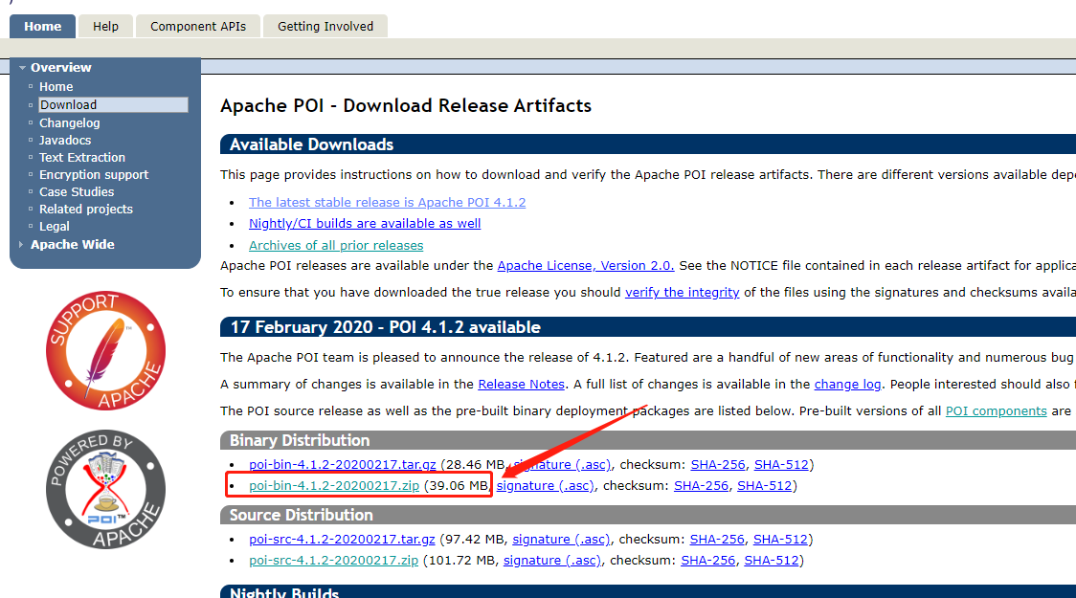Select Download in the sidebar
Screen dimensions: 1076x598
pos(113,105)
